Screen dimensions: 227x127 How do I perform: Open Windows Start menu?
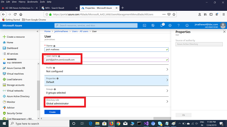pos(4,124)
